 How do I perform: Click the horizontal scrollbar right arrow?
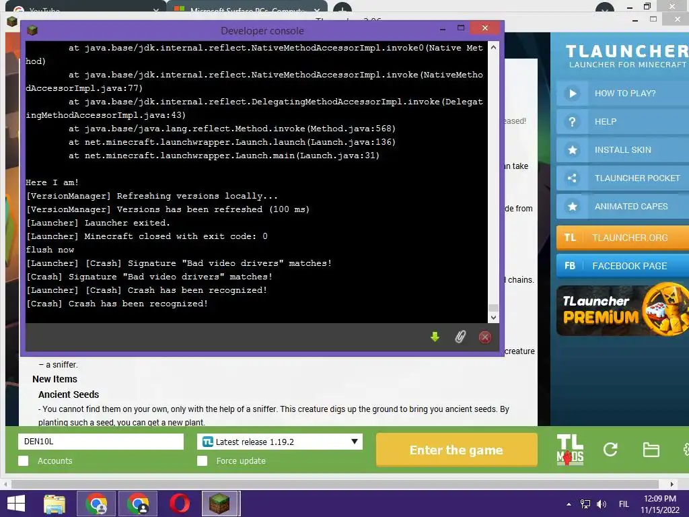tap(672, 485)
